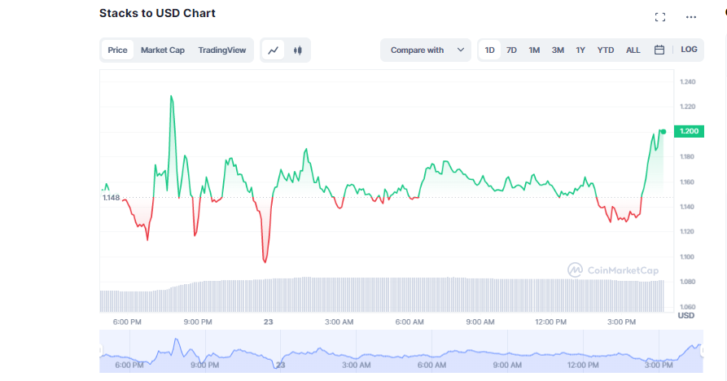Screen dimensions: 727x381
Task: Select the ALL time range
Action: pyautogui.click(x=633, y=50)
